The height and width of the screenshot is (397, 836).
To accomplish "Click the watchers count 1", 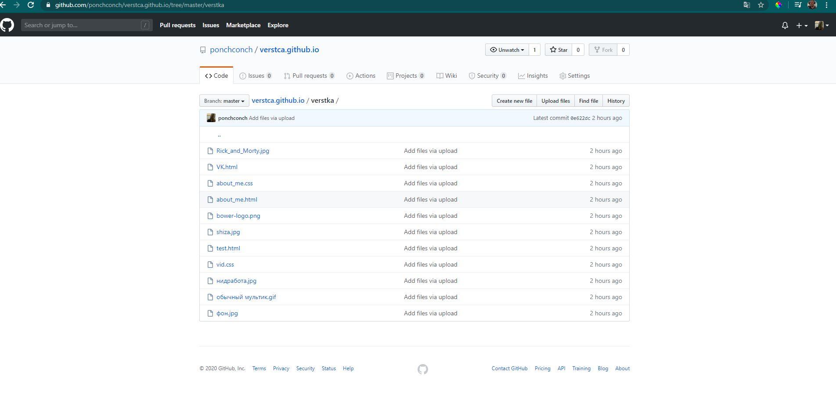I will click(534, 50).
